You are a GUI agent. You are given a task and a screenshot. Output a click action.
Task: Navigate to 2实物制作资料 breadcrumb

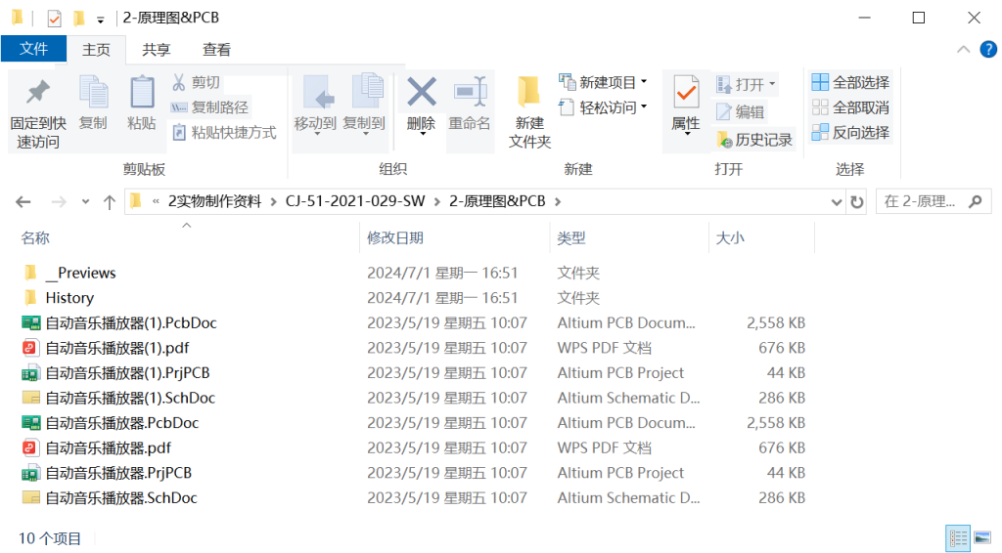pos(214,201)
